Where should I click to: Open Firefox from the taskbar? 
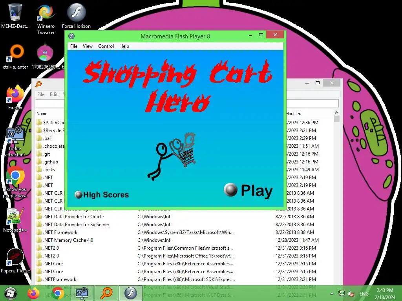pos(34,293)
